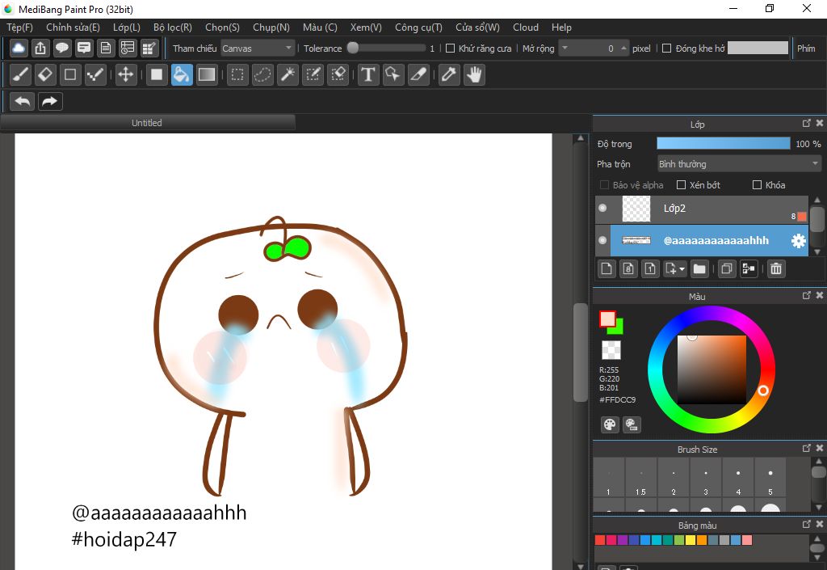The height and width of the screenshot is (570, 827).
Task: Select the Fill rectangle tool
Action: click(x=157, y=74)
